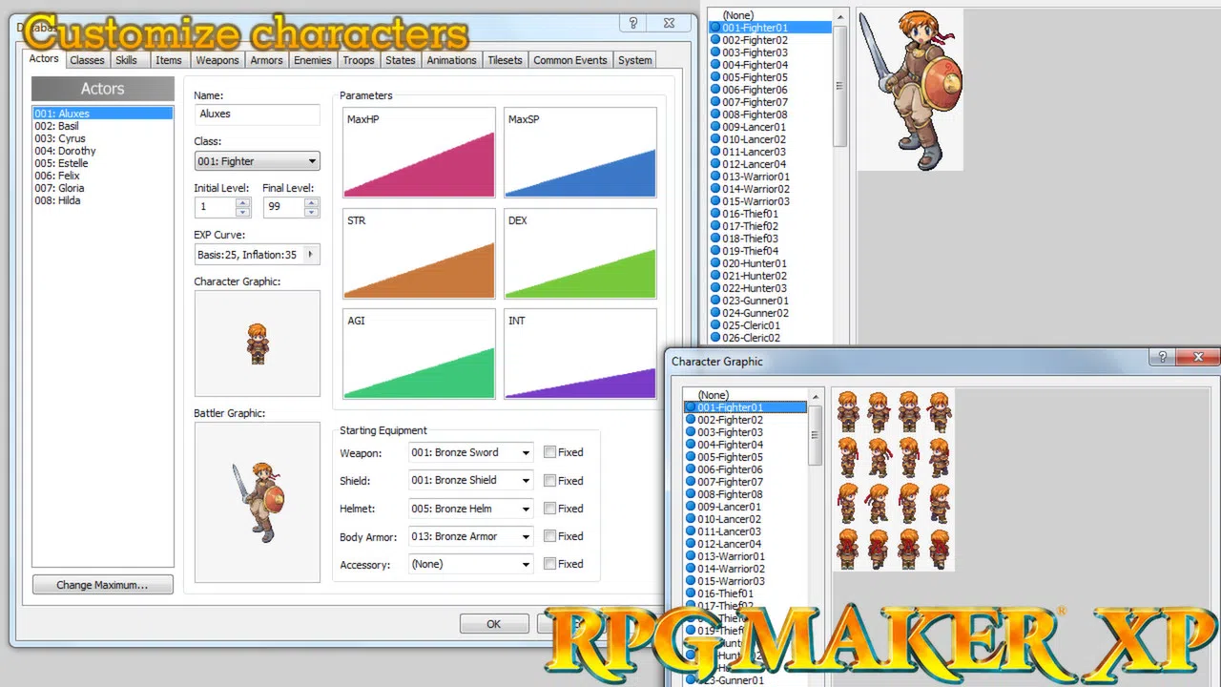Open the STR parameter curve graph
This screenshot has height=687, width=1221.
419,254
